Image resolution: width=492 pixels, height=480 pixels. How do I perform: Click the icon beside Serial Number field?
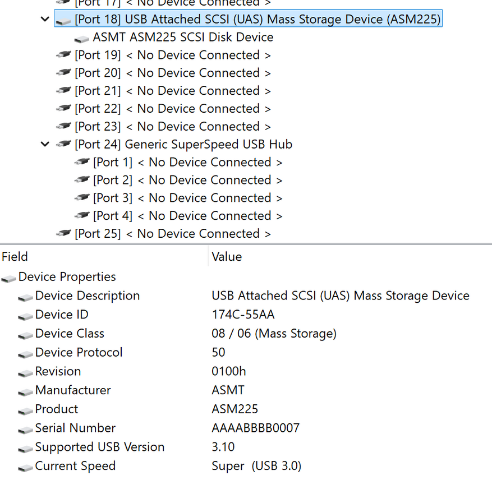pyautogui.click(x=25, y=429)
